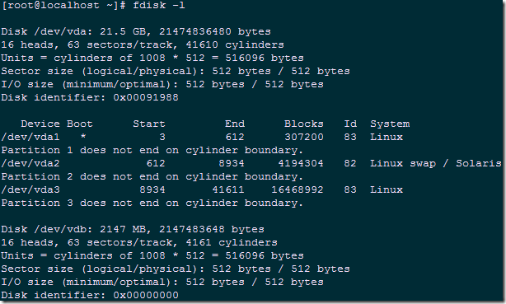The width and height of the screenshot is (506, 304).
Task: Click the 'Id' column header
Action: pos(350,124)
